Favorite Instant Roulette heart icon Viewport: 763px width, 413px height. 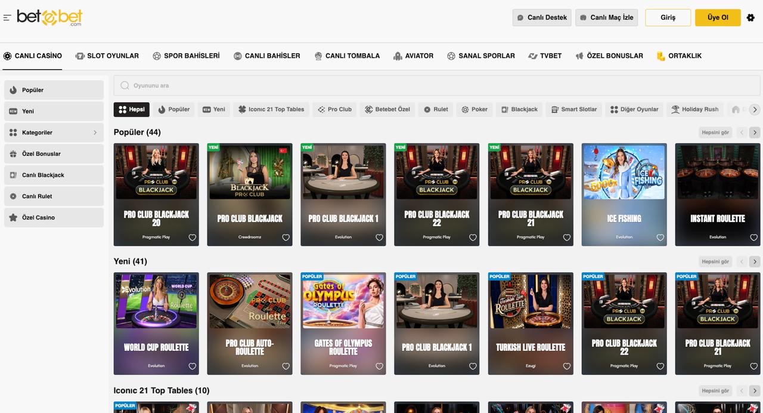(754, 238)
